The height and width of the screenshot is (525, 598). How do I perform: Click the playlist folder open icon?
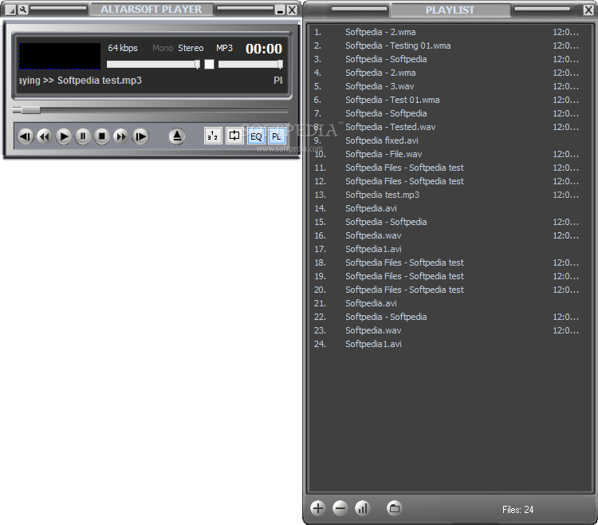[x=395, y=508]
